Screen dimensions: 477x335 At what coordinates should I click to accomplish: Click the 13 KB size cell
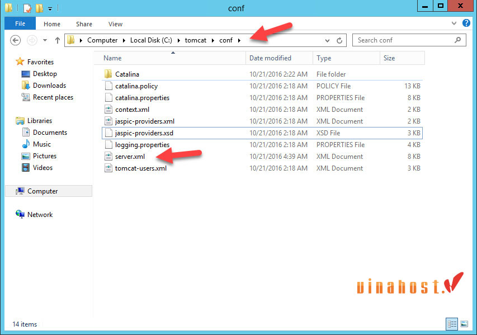[412, 86]
